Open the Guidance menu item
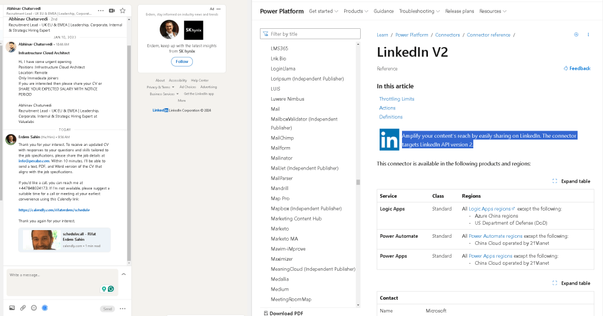This screenshot has height=316, width=603. (x=383, y=11)
